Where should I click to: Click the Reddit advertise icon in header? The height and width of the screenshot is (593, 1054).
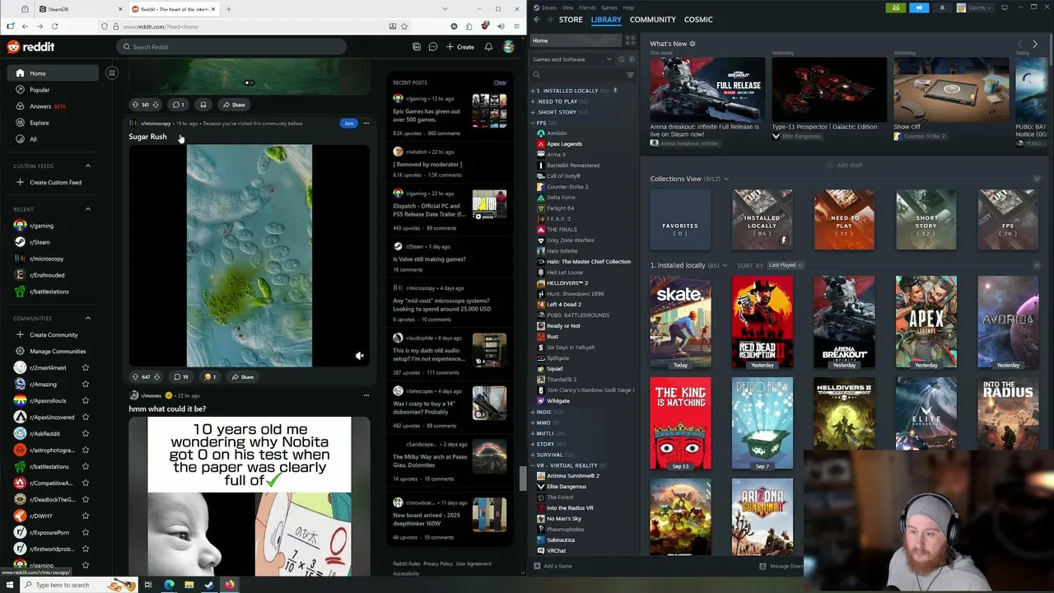point(417,47)
